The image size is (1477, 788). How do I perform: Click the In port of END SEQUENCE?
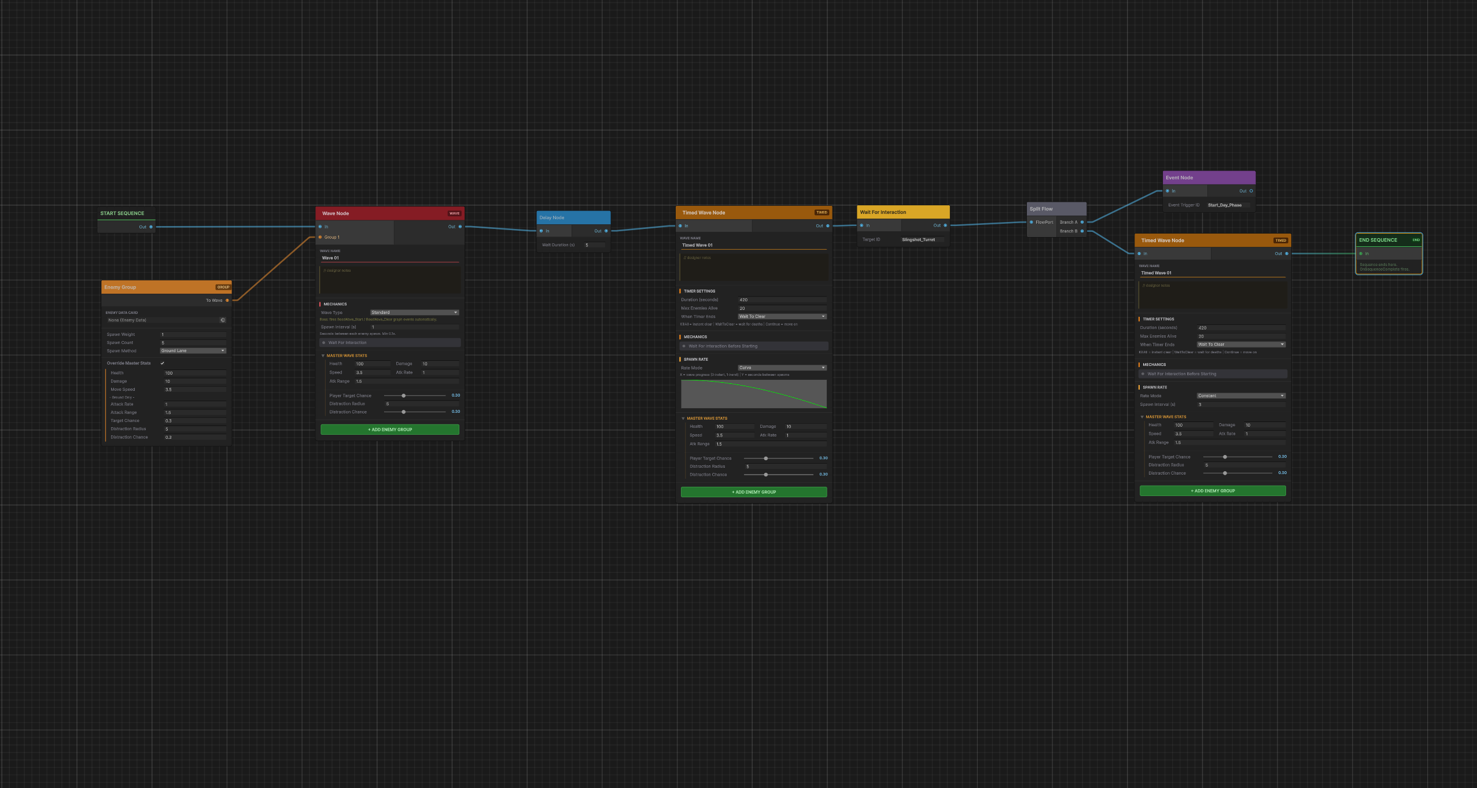1361,253
